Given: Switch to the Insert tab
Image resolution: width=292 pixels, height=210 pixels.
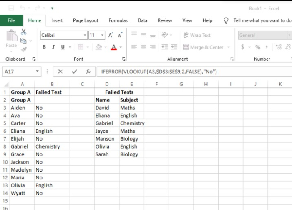Looking at the screenshot, I should pyautogui.click(x=57, y=20).
